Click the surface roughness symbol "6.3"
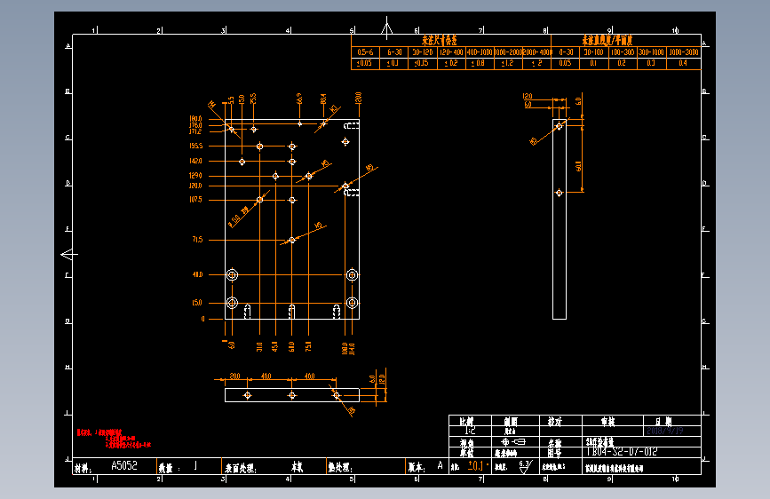This screenshot has height=499, width=770. (525, 466)
